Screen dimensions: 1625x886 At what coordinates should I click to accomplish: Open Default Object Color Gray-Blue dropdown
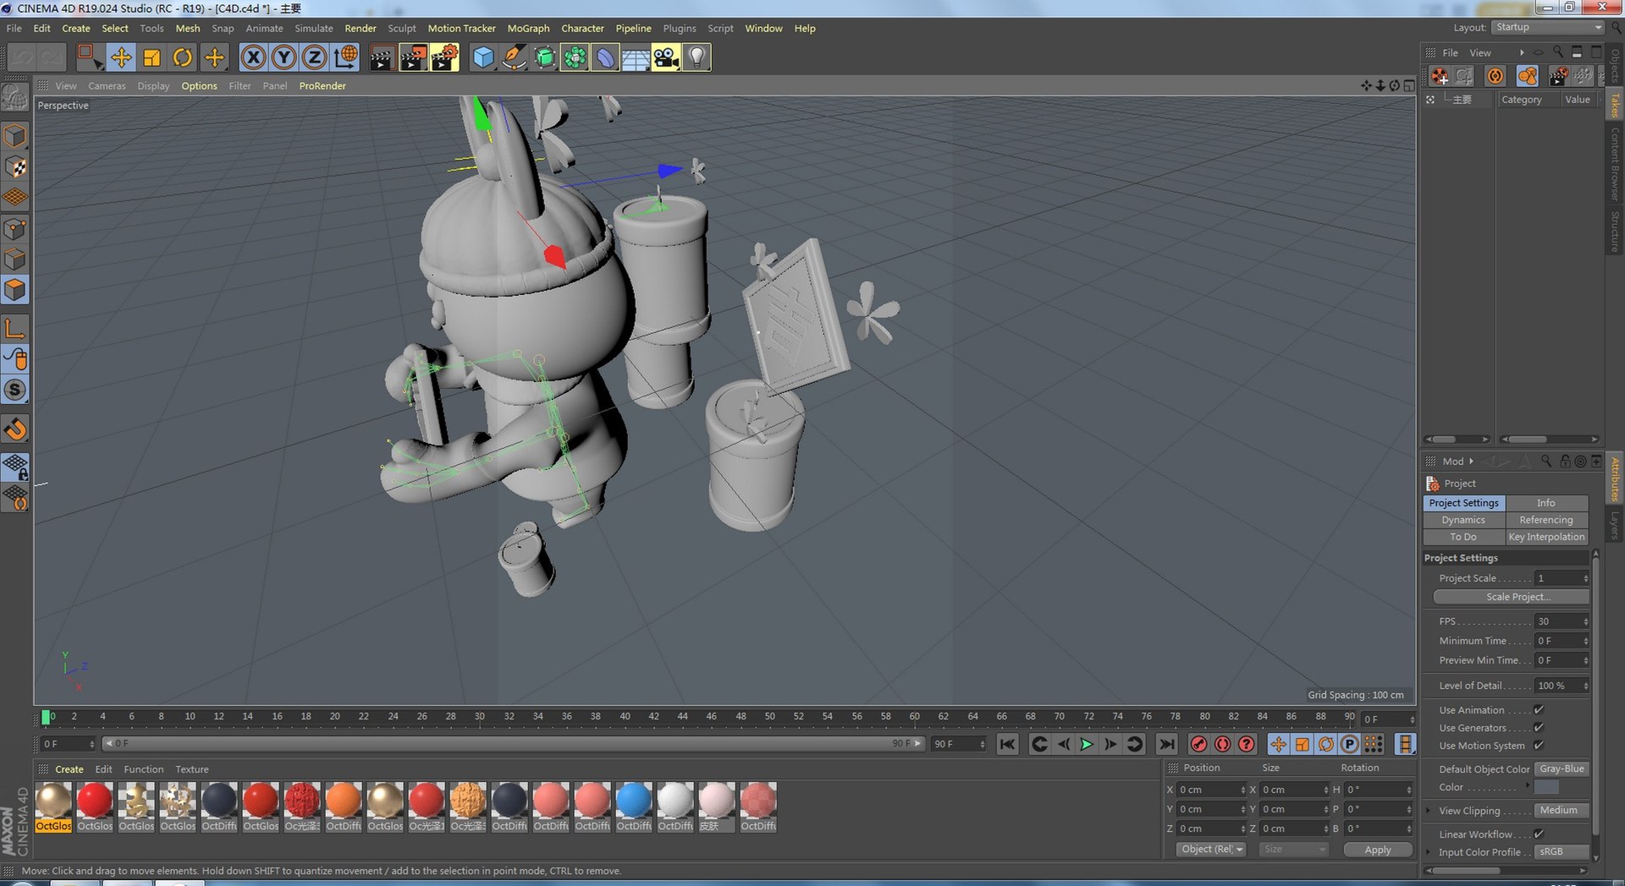(x=1562, y=769)
